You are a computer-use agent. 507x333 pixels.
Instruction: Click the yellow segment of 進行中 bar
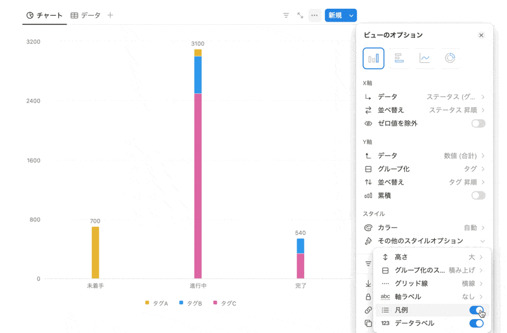pos(198,53)
